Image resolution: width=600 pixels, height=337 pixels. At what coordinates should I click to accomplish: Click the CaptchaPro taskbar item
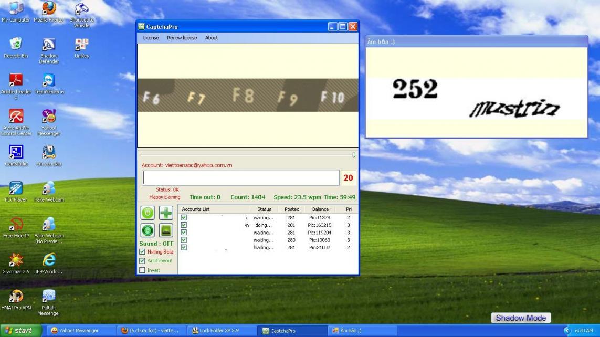[292, 331]
